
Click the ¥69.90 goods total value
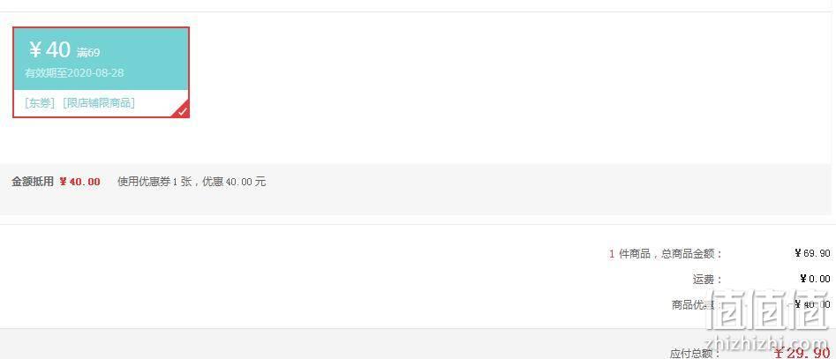click(812, 253)
